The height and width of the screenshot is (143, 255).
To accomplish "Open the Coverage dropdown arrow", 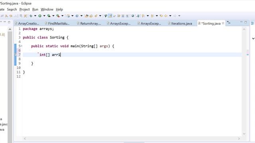I will [53, 16].
